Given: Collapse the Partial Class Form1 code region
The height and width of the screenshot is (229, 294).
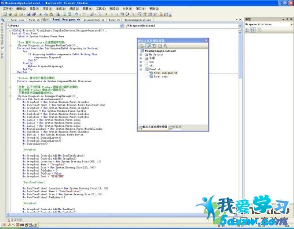Looking at the screenshot, I should point(10,30).
